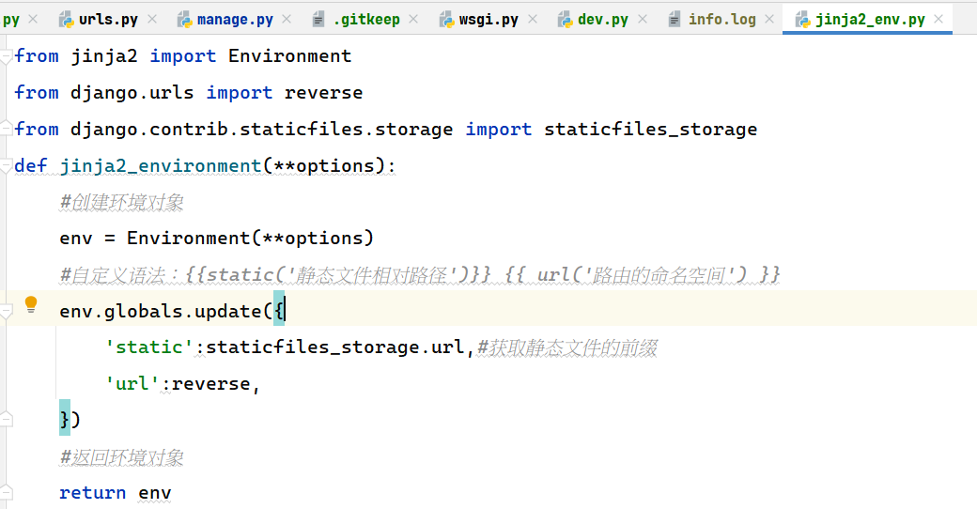Click the yellow lightbulb intention icon

click(x=30, y=304)
